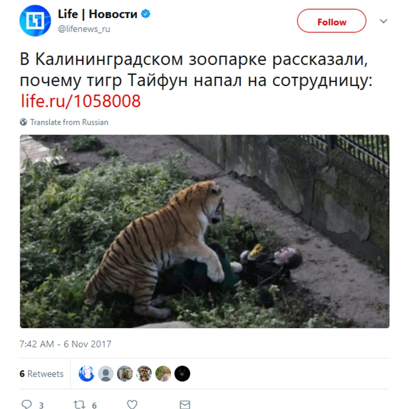Send tweet via direct message envelope icon
The image size is (405, 409).
tap(185, 404)
